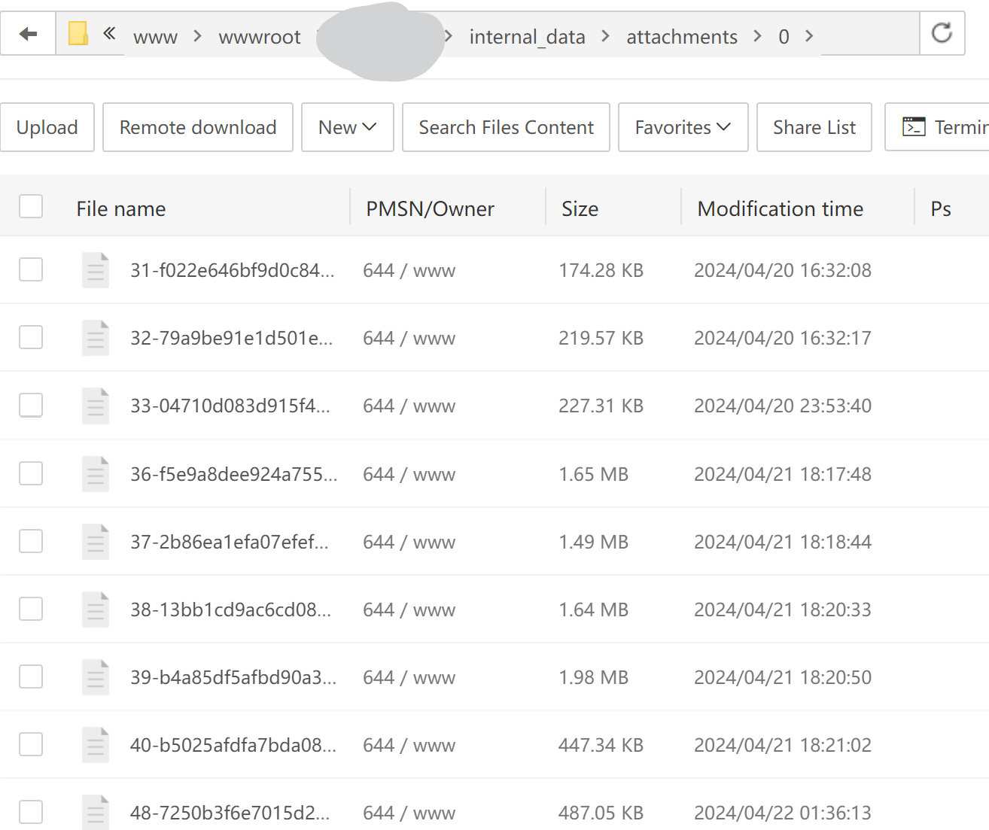Click the Terminal icon in the toolbar
Viewport: 989px width, 830px height.
click(x=914, y=127)
